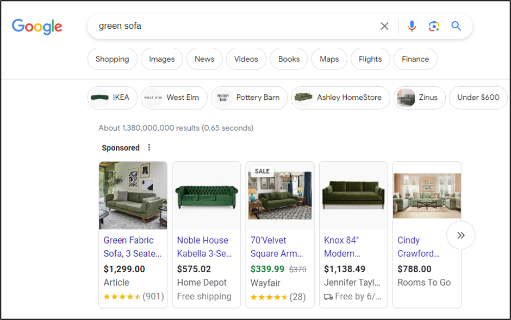Start voice search with the microphone icon

[412, 26]
